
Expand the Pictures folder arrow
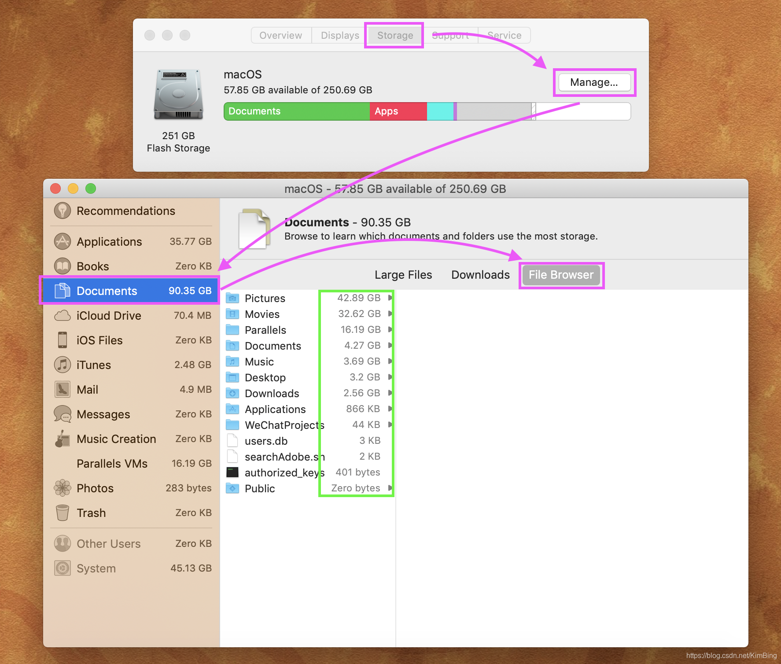[x=390, y=298]
